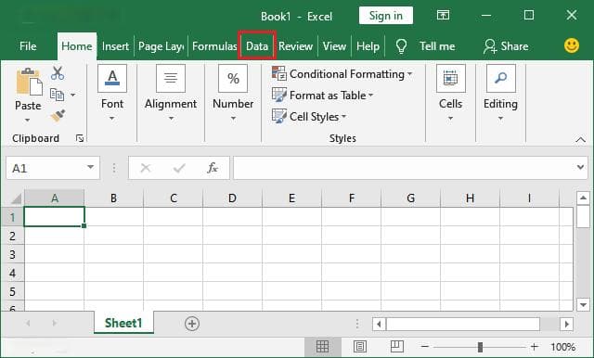This screenshot has width=594, height=358.
Task: Select column D header
Action: coord(232,198)
